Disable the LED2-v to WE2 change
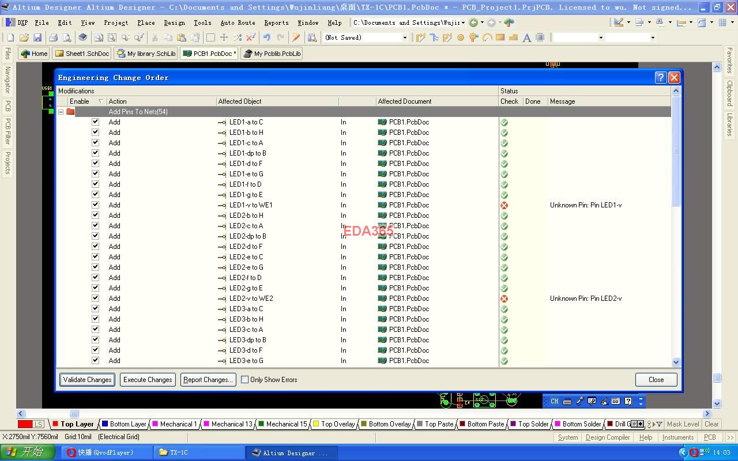Screen dimensions: 738x461 pyautogui.click(x=95, y=298)
